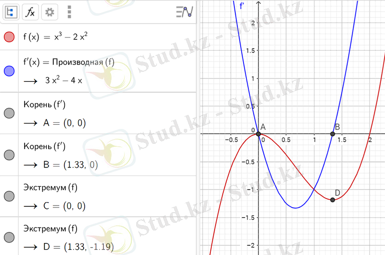Click point D at the curve minimum
The width and height of the screenshot is (385, 255).
tap(333, 200)
